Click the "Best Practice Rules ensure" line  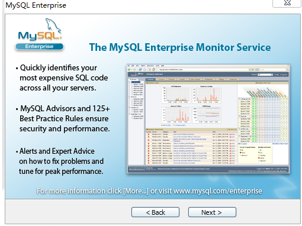[64, 118]
